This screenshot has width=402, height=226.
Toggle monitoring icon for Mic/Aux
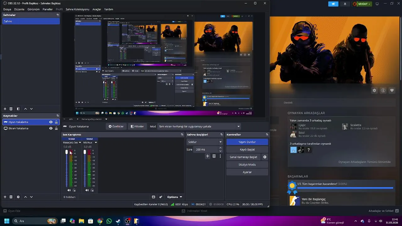(x=92, y=190)
